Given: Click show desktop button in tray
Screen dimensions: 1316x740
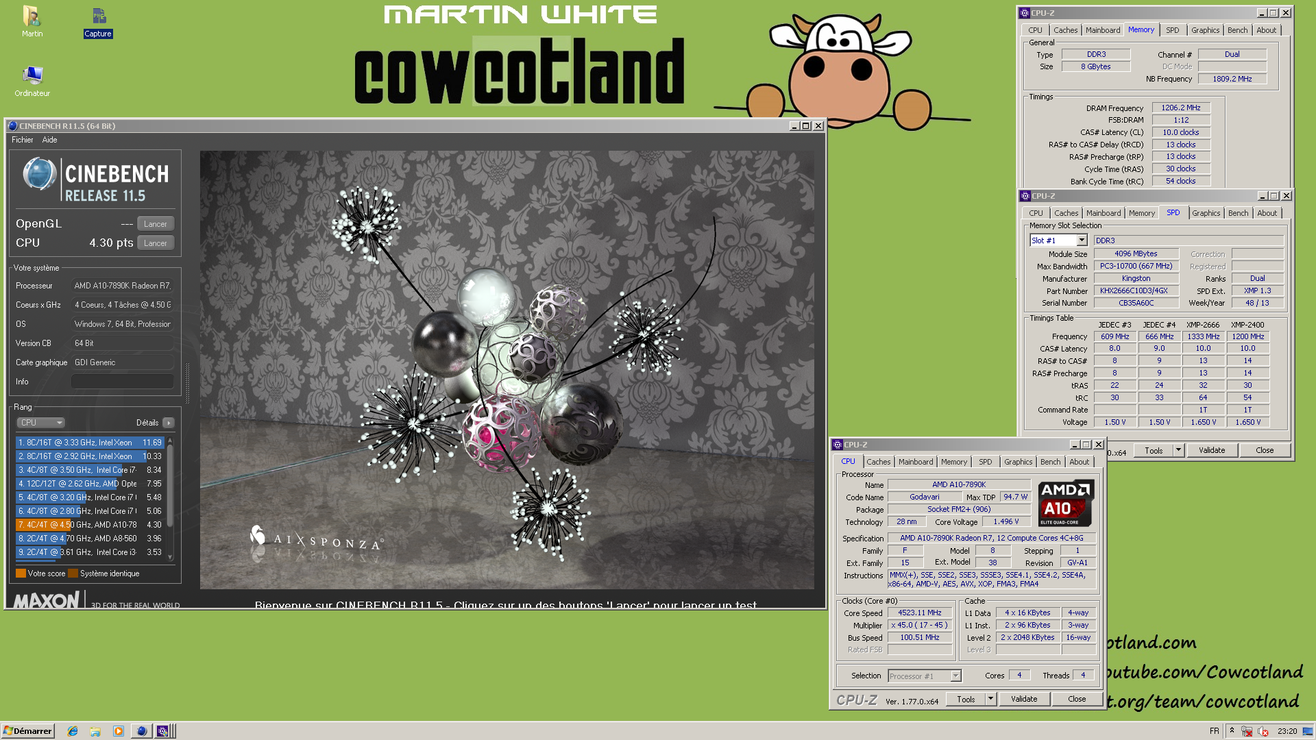Looking at the screenshot, I should tap(1308, 731).
